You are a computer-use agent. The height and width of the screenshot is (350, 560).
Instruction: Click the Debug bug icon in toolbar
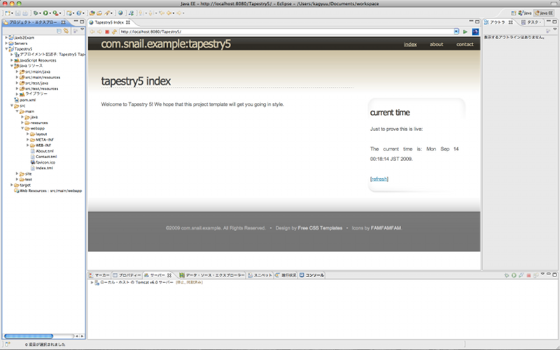[35, 13]
